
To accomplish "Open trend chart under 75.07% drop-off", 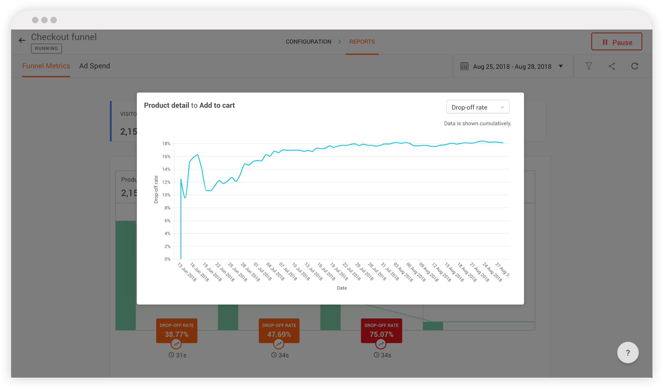I will coord(381,344).
